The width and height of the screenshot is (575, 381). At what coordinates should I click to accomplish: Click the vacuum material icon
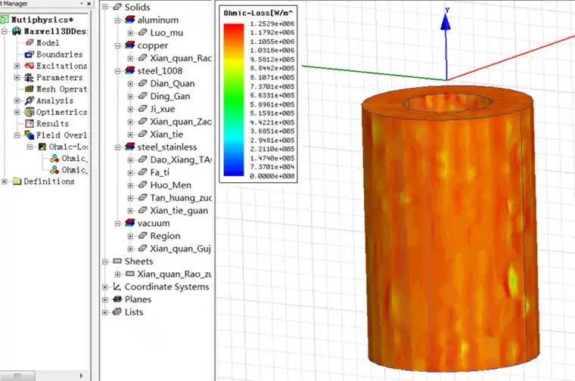[x=130, y=223]
